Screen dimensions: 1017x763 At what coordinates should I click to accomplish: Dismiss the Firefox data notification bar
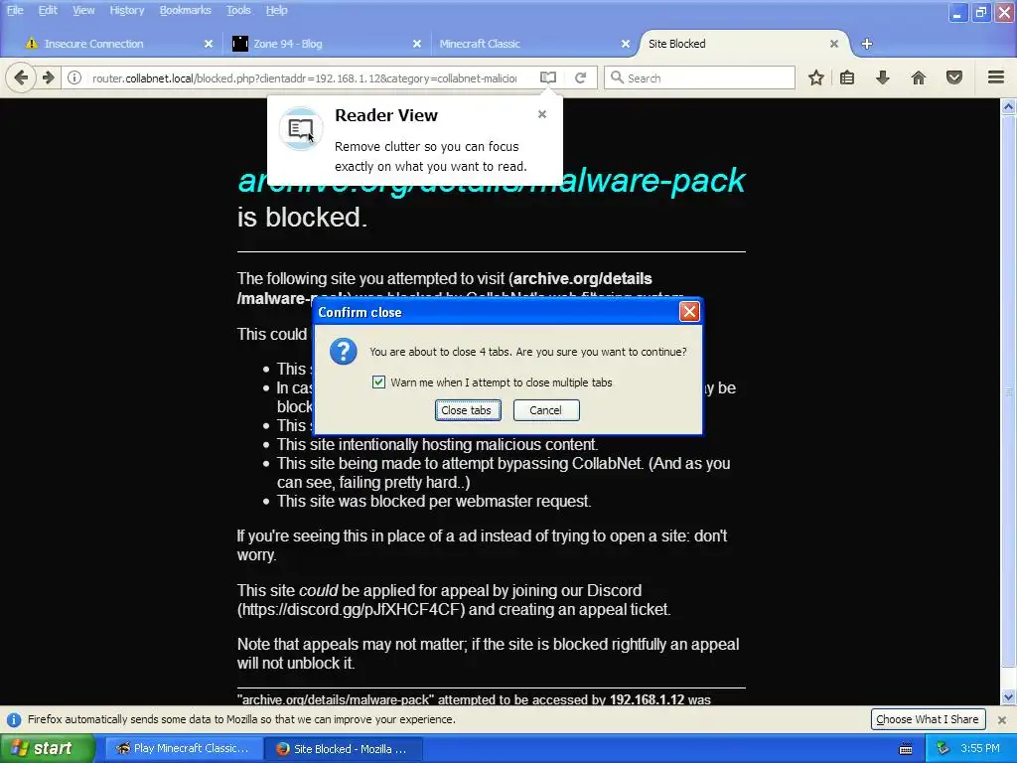coord(1002,719)
